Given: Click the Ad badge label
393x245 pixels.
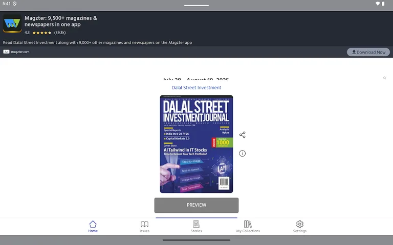Looking at the screenshot, I should (x=6, y=52).
